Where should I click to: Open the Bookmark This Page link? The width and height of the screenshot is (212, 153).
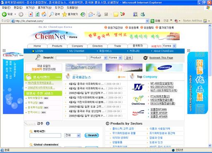tap(161, 58)
